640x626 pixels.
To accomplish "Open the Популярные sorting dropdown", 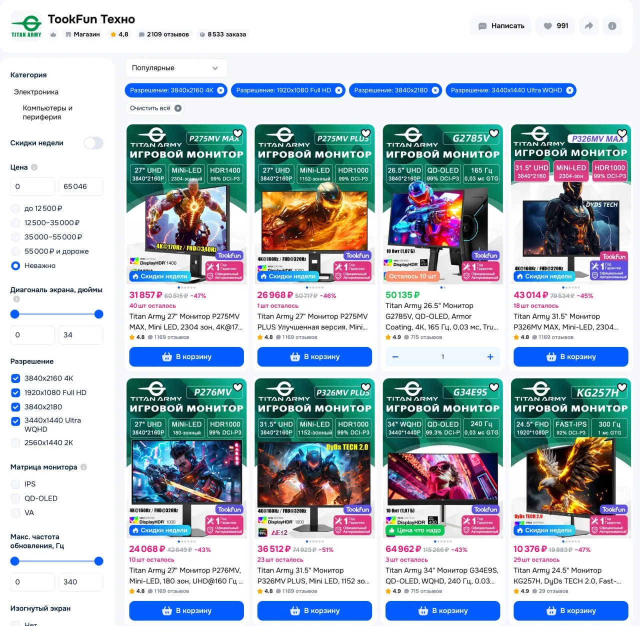I will point(176,68).
